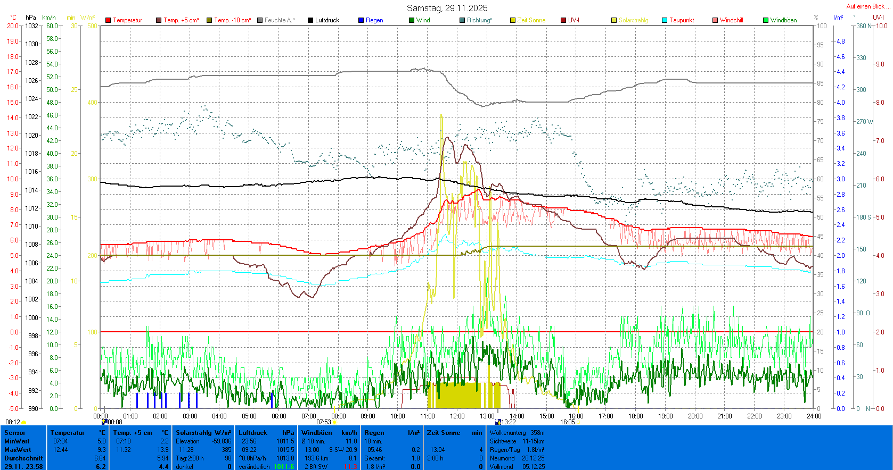
Task: Click the dark red UV-I legend marker
Action: coord(563,20)
